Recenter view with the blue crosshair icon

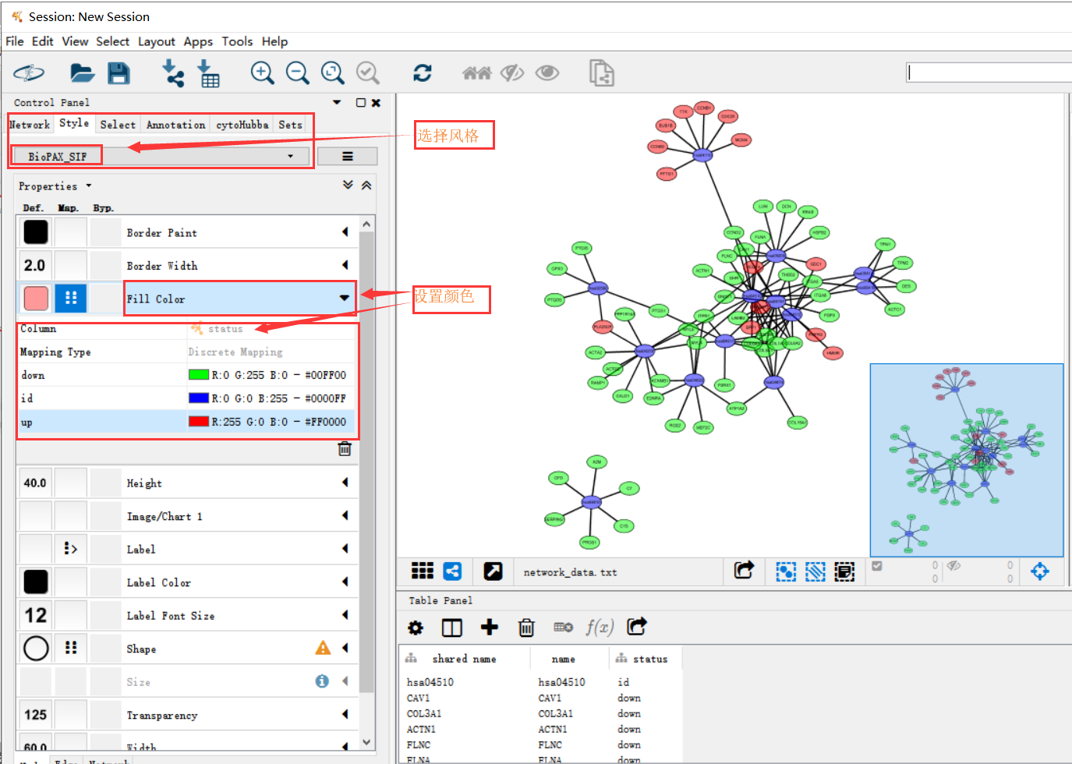pos(1040,571)
